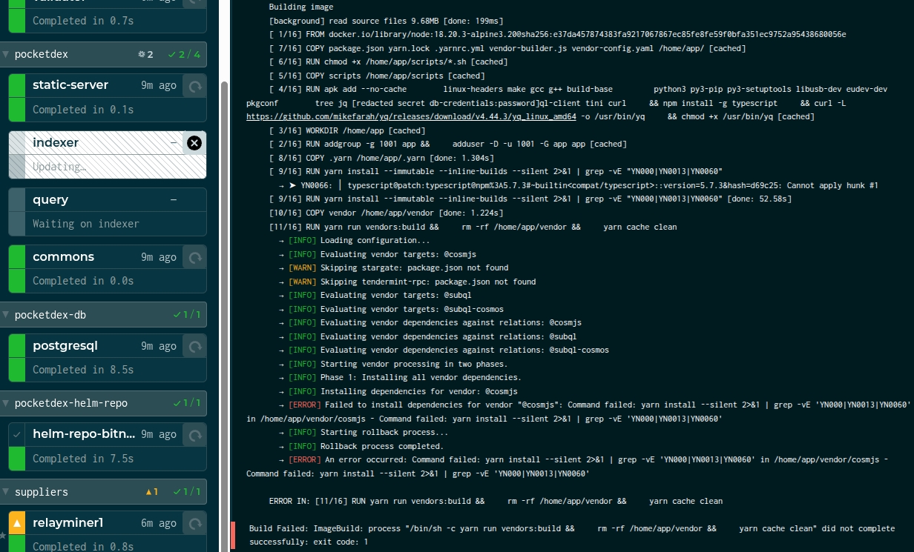The height and width of the screenshot is (552, 914).
Task: Click the refresh icon for relayminer1
Action: tap(194, 524)
